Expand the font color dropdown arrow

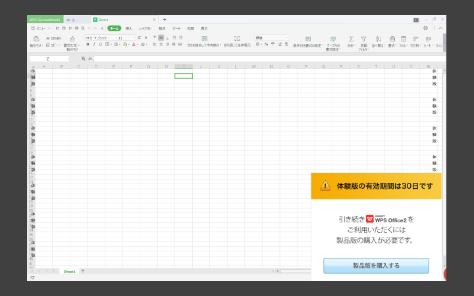click(x=137, y=45)
